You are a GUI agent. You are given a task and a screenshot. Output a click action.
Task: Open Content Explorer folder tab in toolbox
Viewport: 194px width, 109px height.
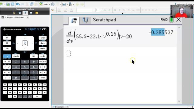click(x=37, y=13)
